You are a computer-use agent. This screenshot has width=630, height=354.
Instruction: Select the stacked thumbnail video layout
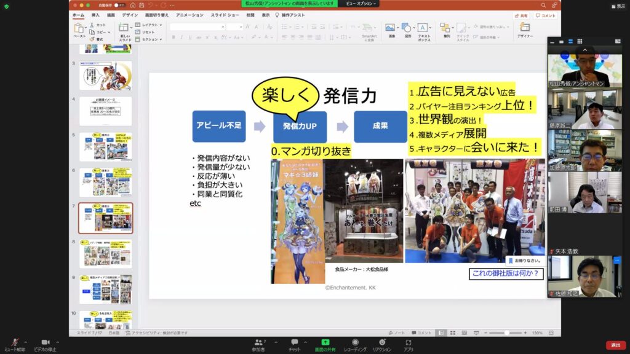coord(570,41)
